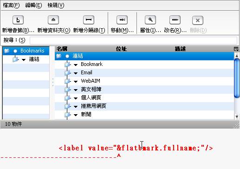
Task: Select the 推薦用網頁 folder row label
Action: click(93, 106)
